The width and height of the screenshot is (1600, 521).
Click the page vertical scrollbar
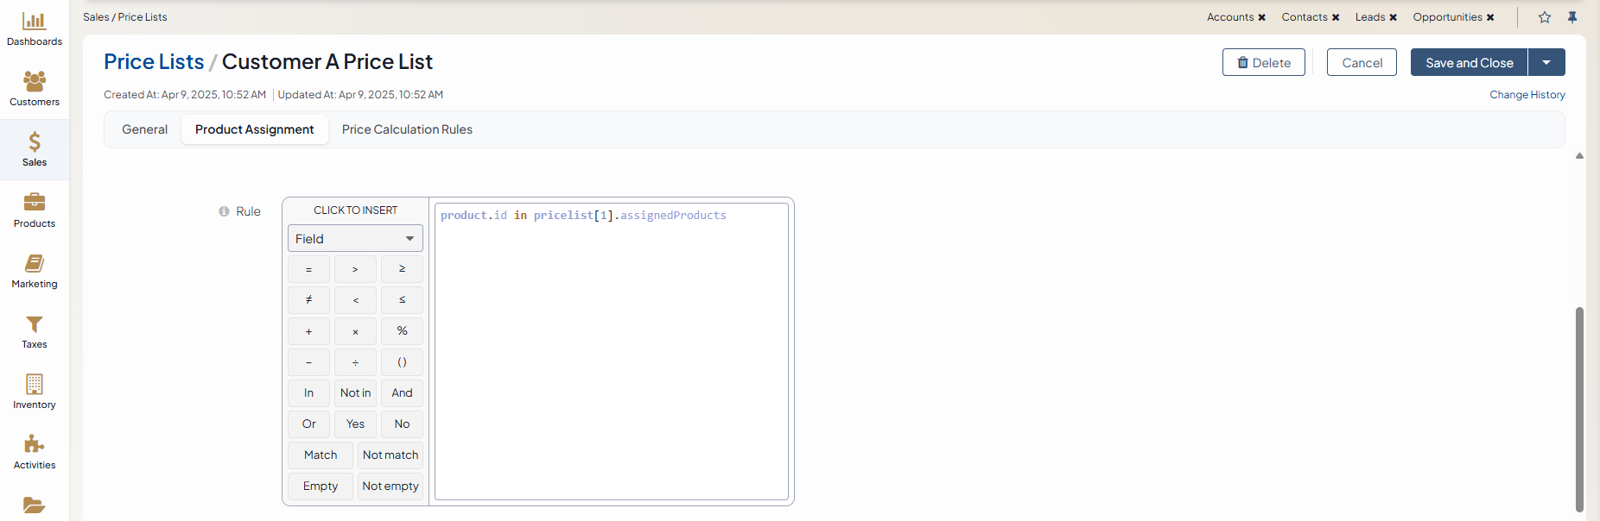click(1579, 405)
